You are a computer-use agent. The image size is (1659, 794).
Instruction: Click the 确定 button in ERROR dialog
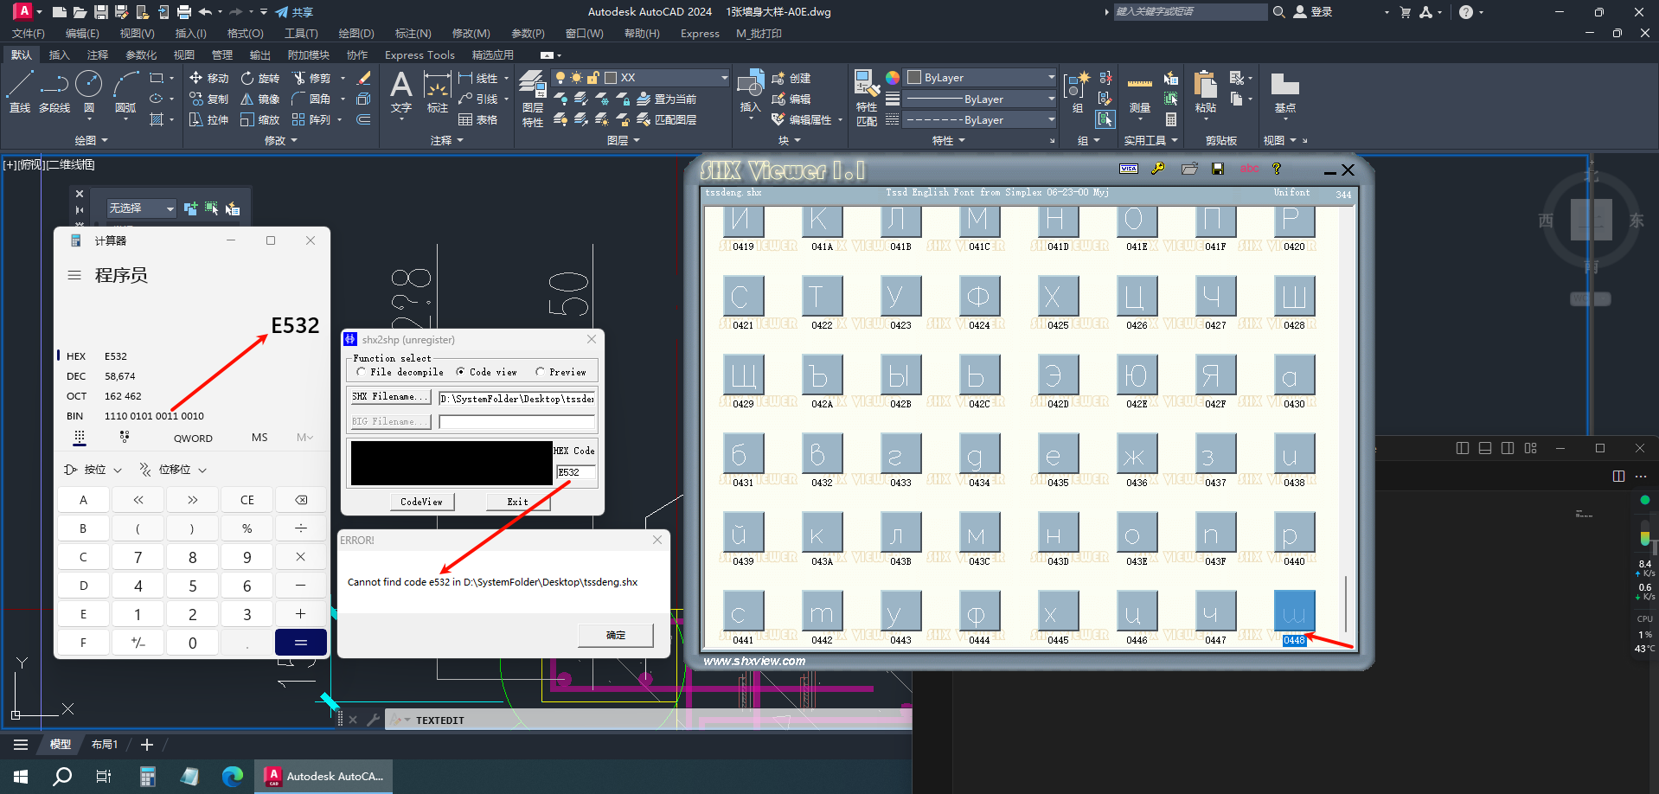(616, 635)
